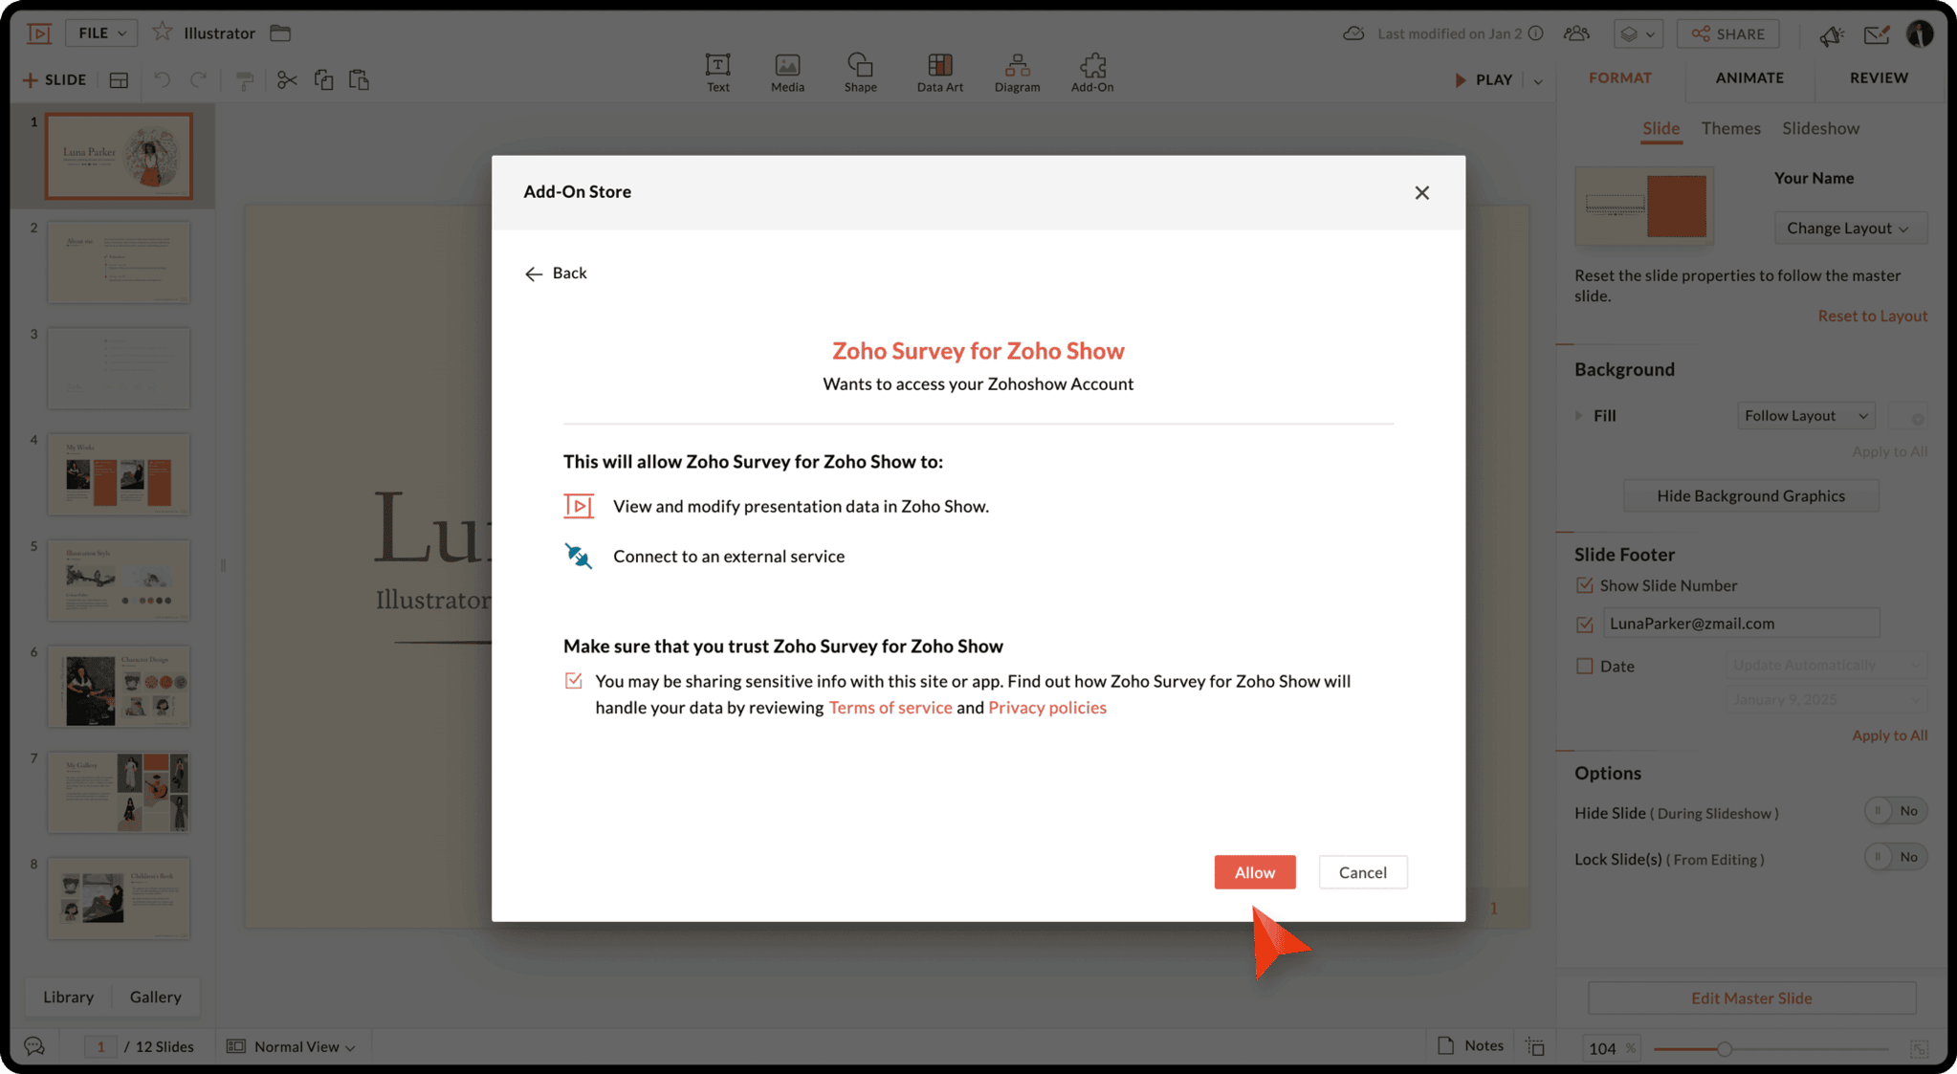Open the collaborators icon
Screen dimensions: 1957x1074
pos(1576,33)
